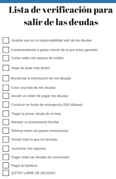The image size is (116, 179).
Task: Tick Eliminar todos los gastos innecesarios
Action: [x=6, y=131]
